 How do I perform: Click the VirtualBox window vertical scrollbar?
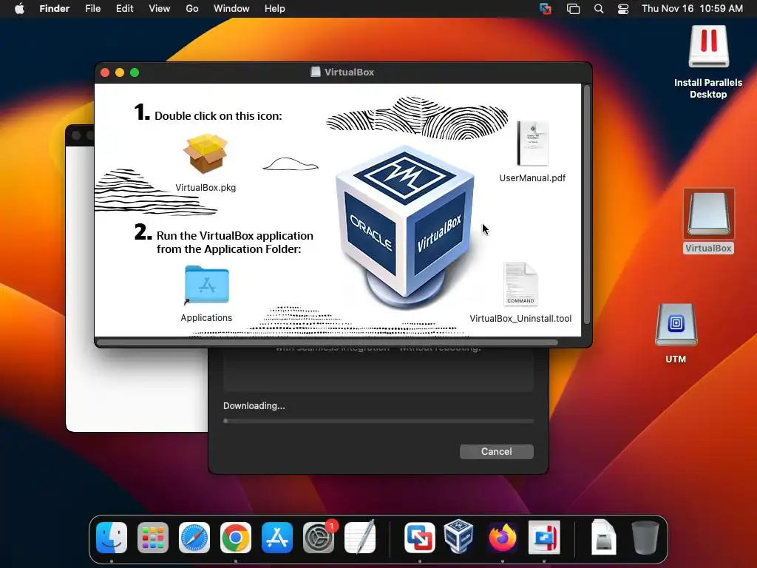tap(586, 205)
